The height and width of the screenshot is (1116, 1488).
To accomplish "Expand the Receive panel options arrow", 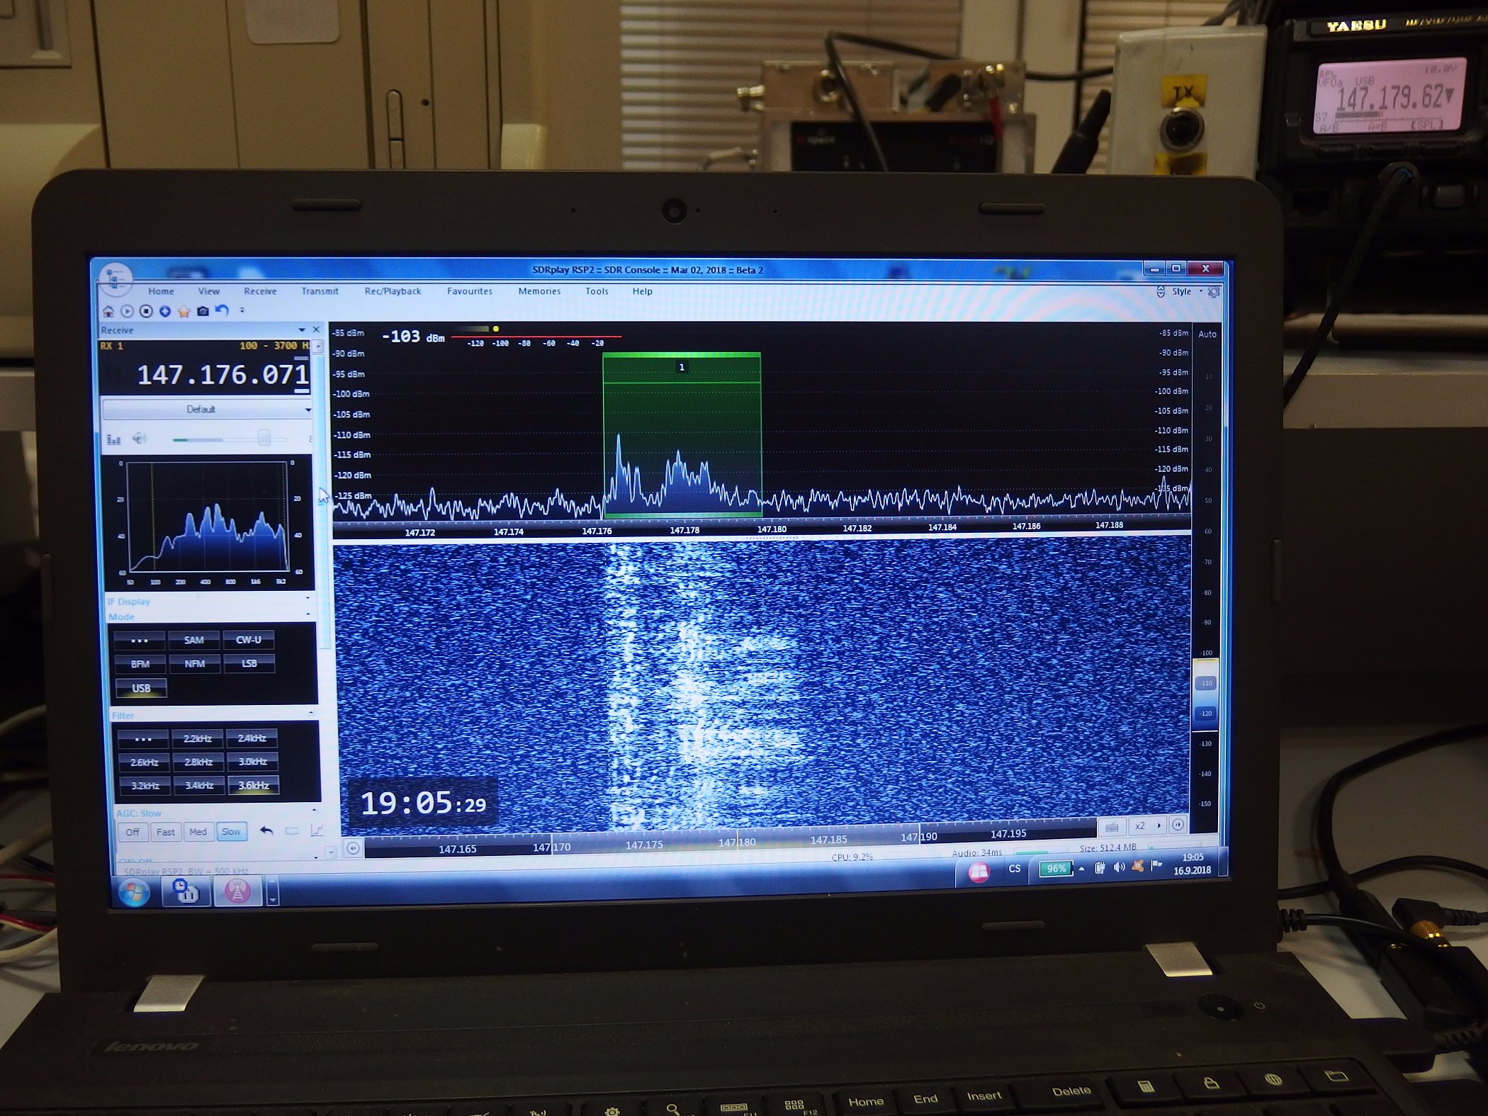I will coord(302,330).
